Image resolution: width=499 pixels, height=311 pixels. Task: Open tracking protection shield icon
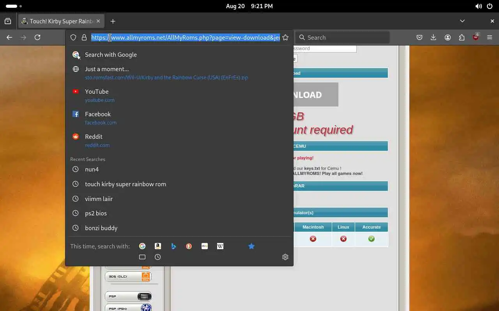73,37
